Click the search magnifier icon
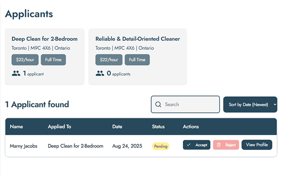281x177 pixels. click(x=158, y=105)
